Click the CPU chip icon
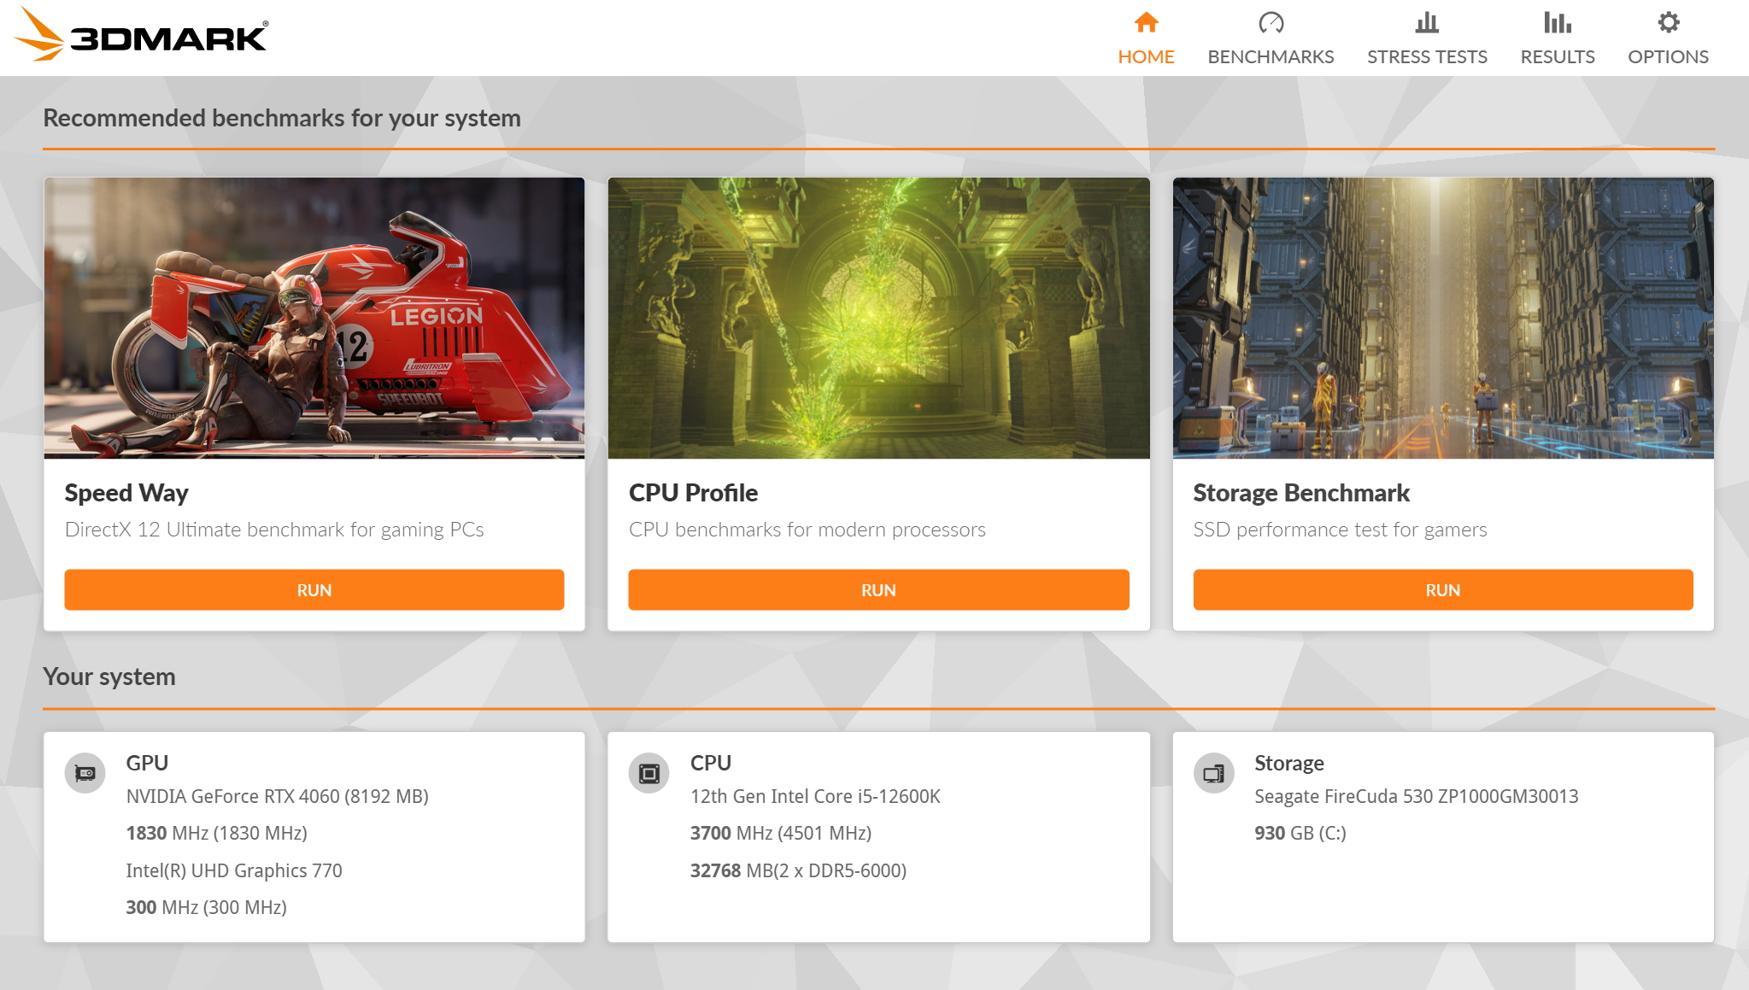 (649, 773)
